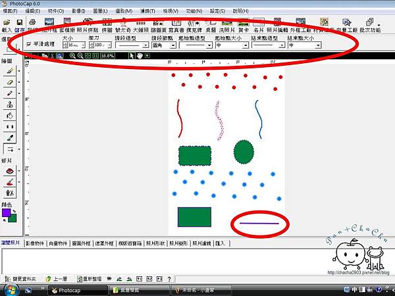Click the zoom in magnifier icon
Image resolution: width=395 pixels, height=296 pixels.
[72, 56]
